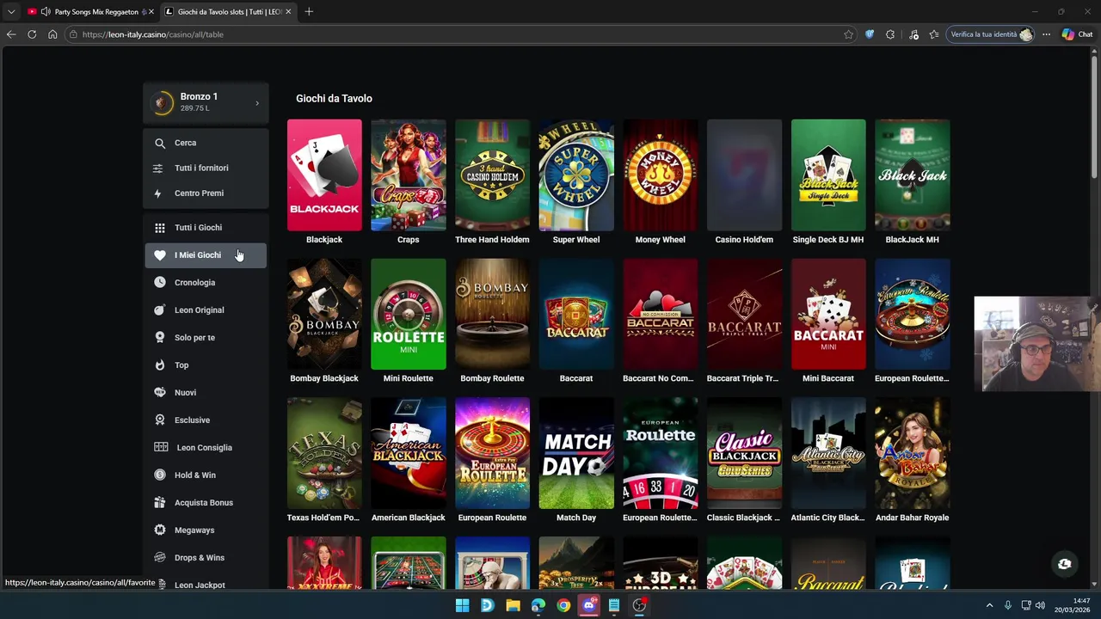Select the Acquista Bonus category

coord(206,503)
